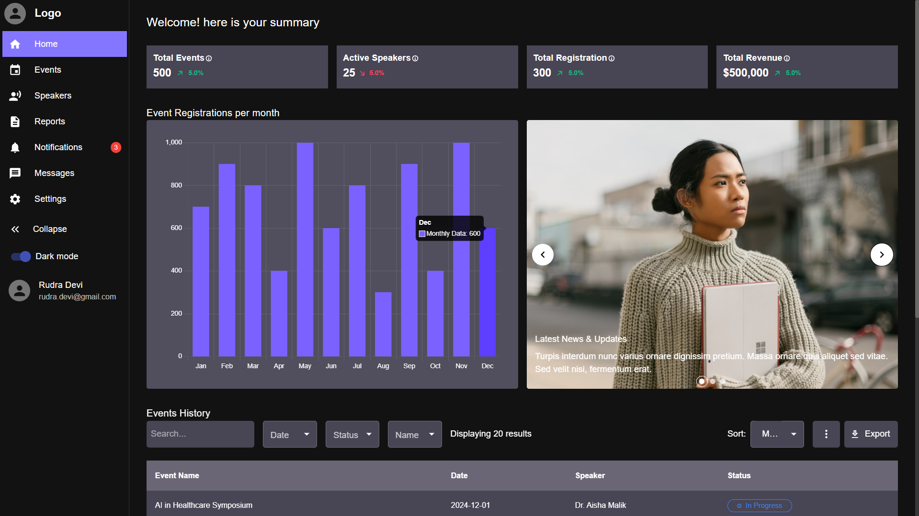Viewport: 919px width, 516px height.
Task: Click the Total Revenue info icon
Action: click(787, 58)
